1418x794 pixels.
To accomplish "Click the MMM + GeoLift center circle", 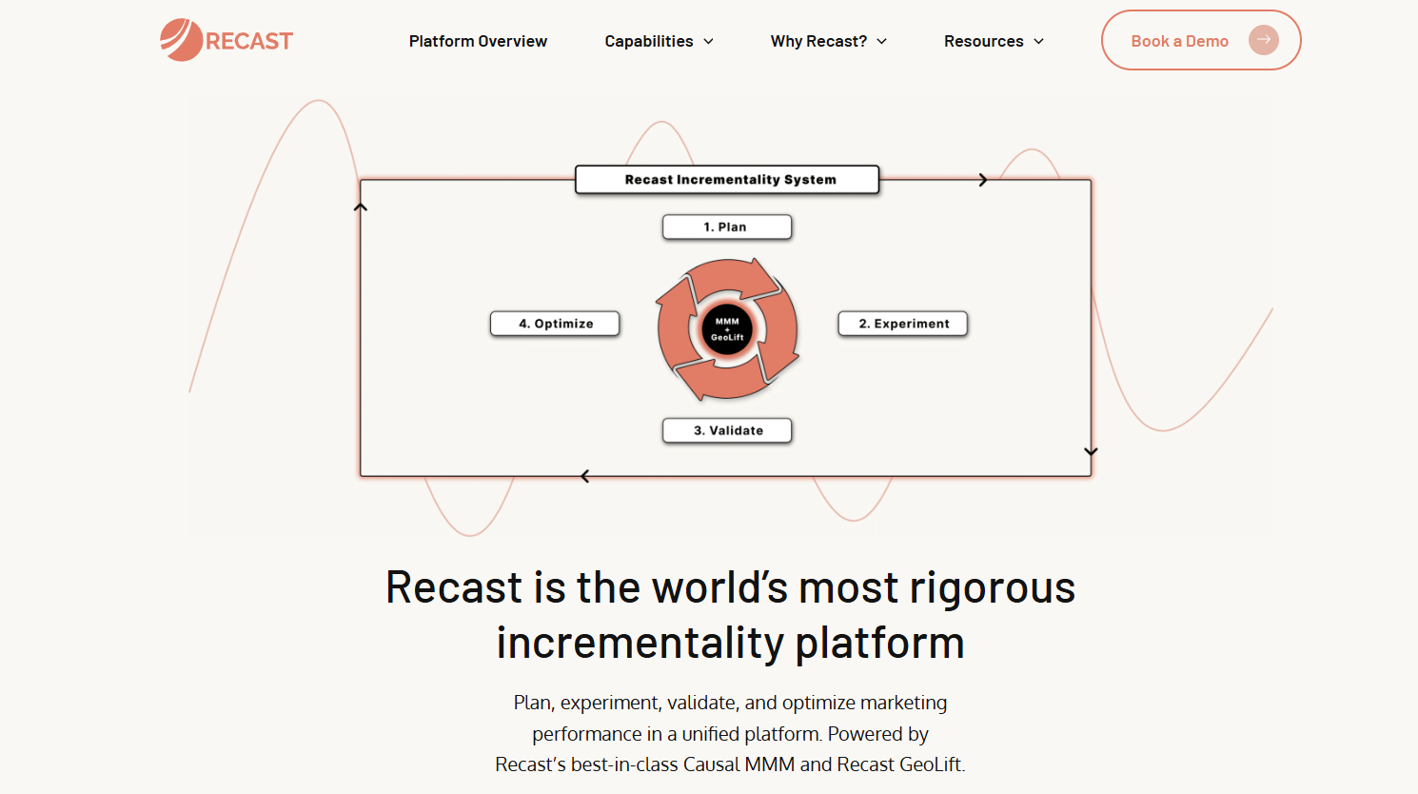I will pyautogui.click(x=727, y=329).
